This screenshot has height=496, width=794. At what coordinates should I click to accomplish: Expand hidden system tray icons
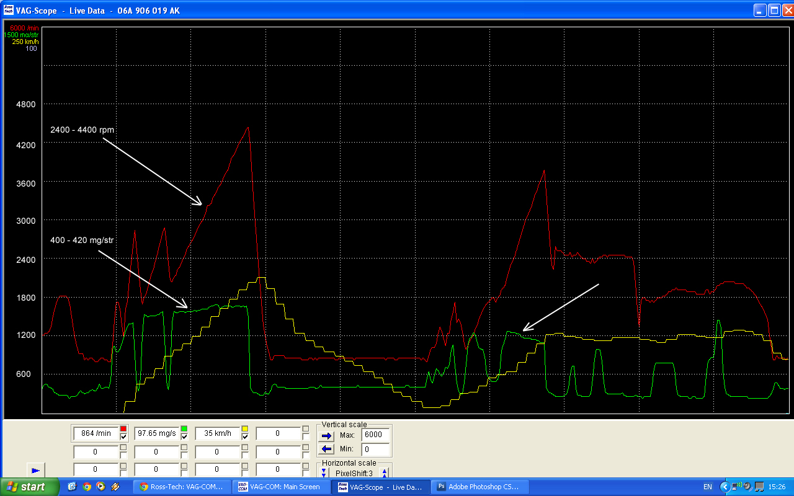point(725,487)
